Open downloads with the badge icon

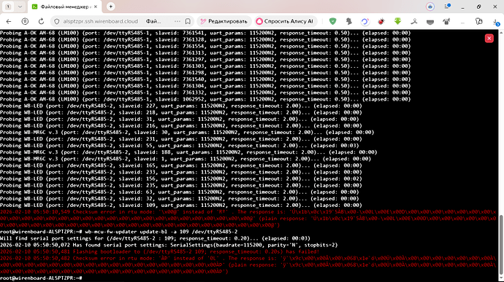pos(496,22)
